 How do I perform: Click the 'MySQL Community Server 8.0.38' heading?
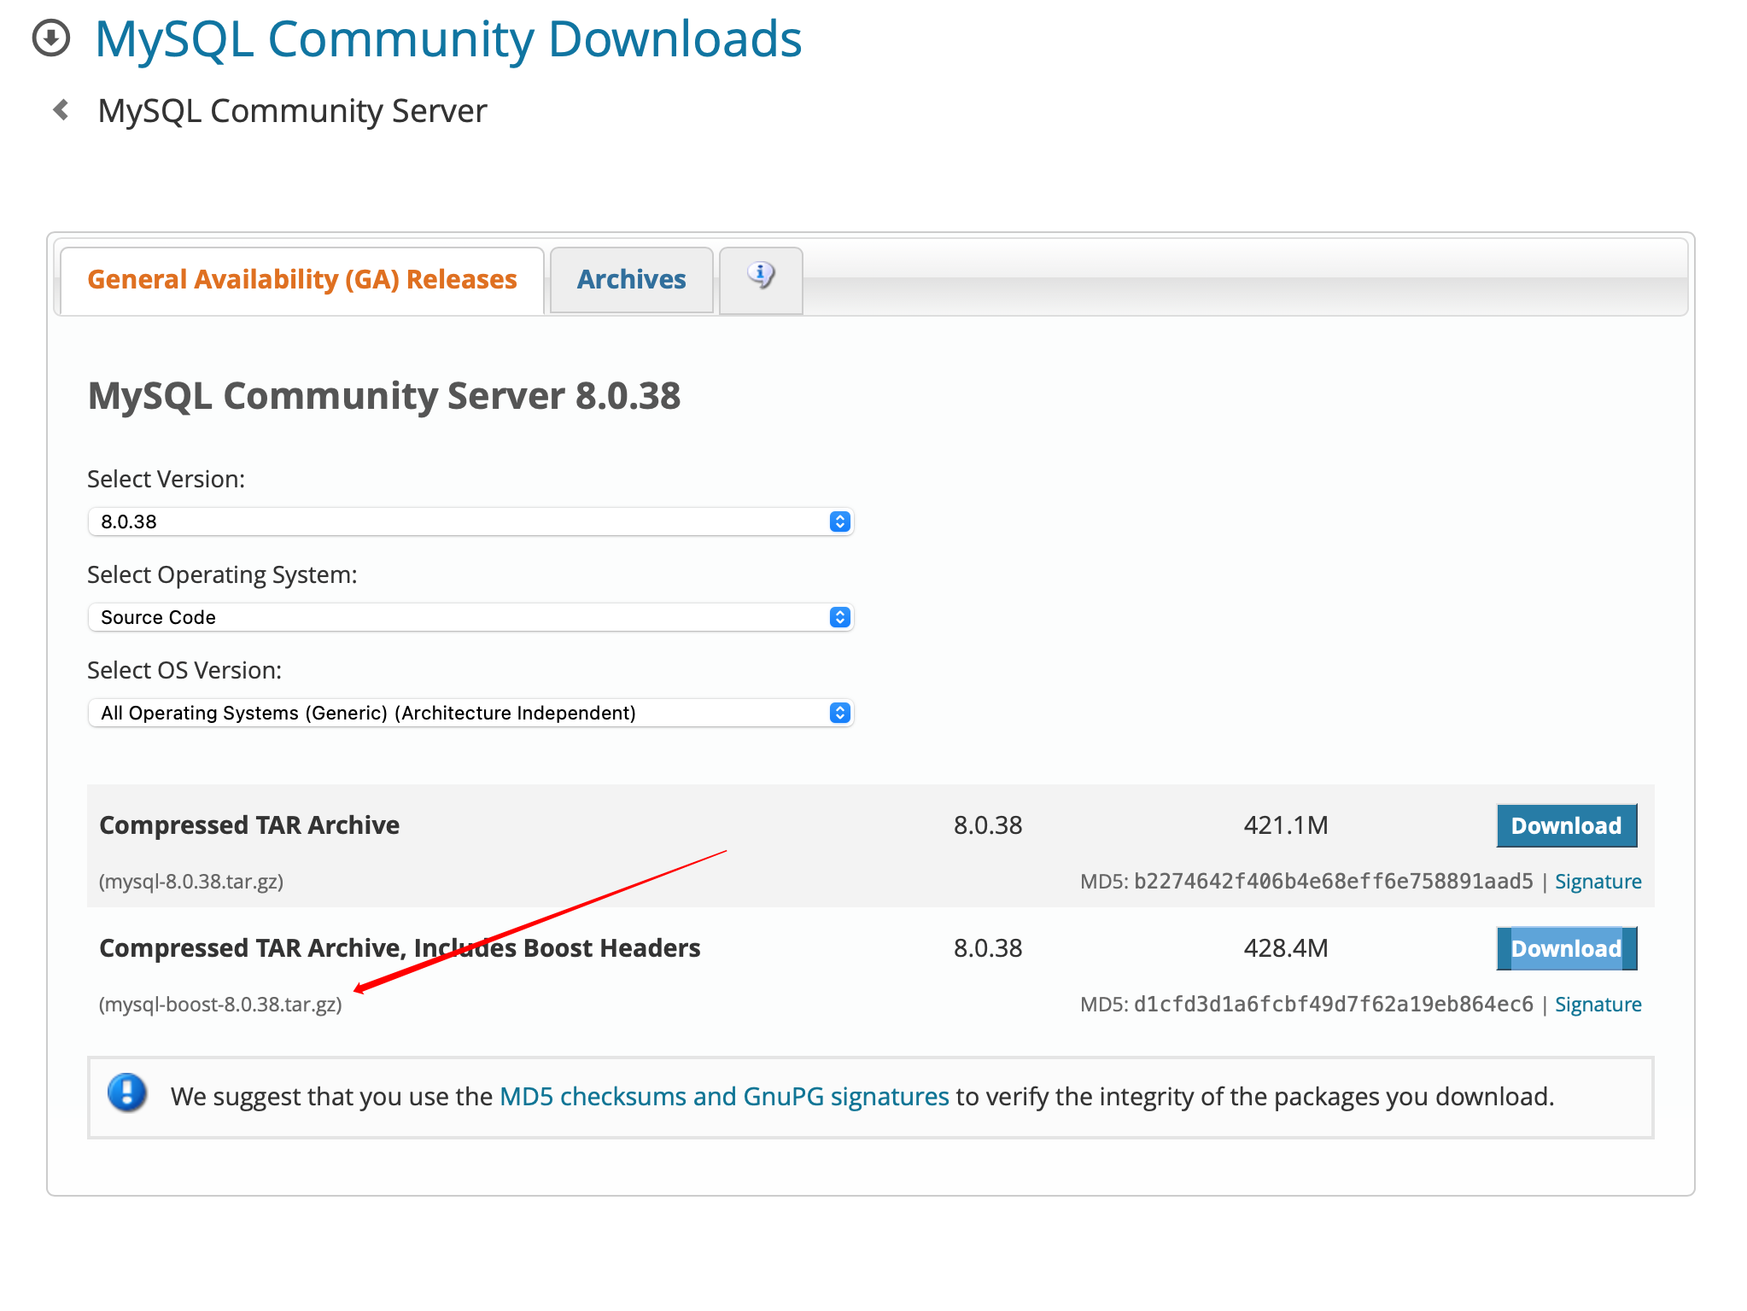click(384, 396)
